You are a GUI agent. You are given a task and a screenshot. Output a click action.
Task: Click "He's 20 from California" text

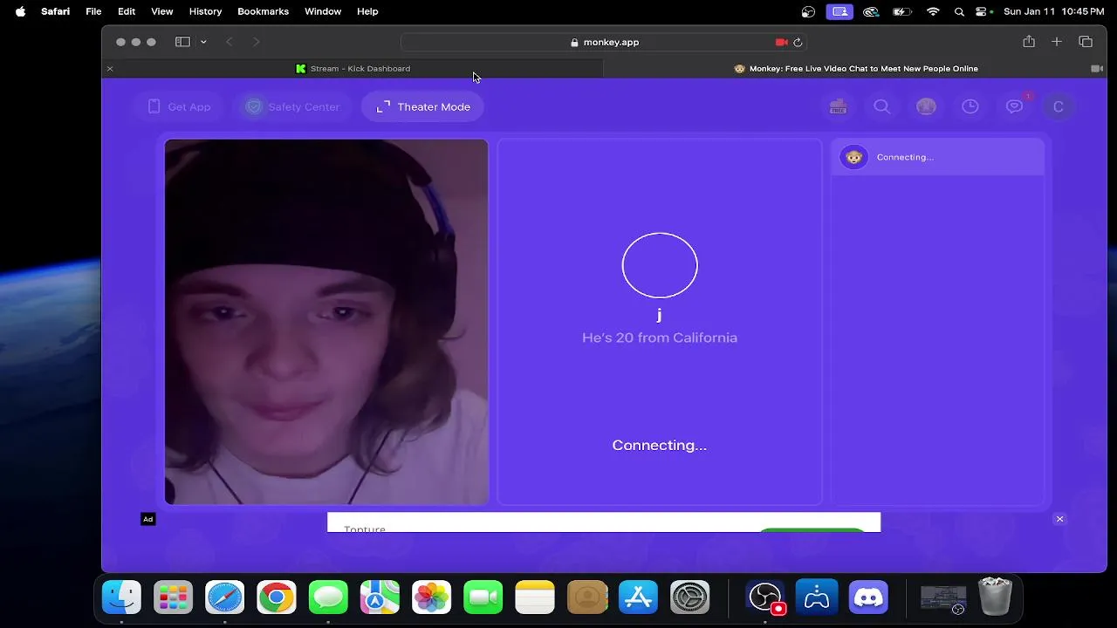(660, 338)
